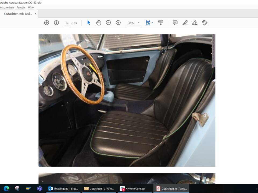
Task: Open the Fenster menu
Action: click(x=21, y=7)
